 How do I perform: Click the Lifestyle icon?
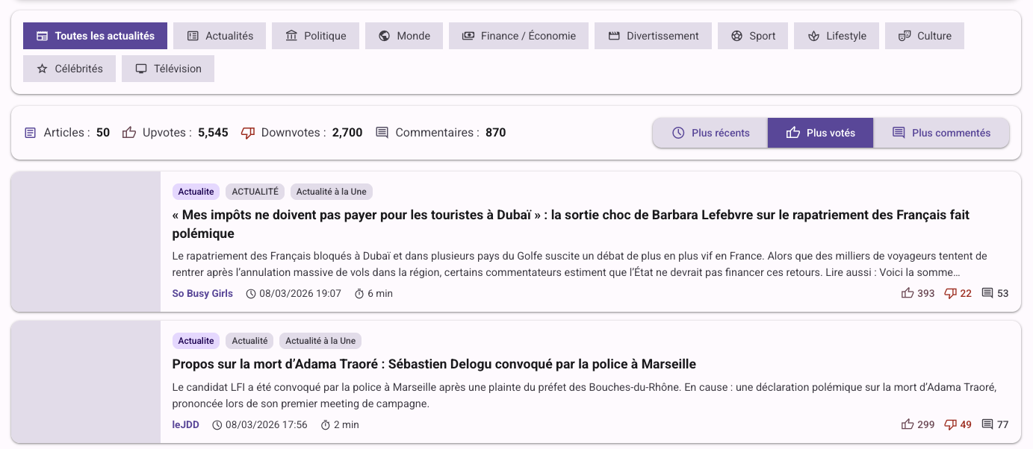click(813, 35)
